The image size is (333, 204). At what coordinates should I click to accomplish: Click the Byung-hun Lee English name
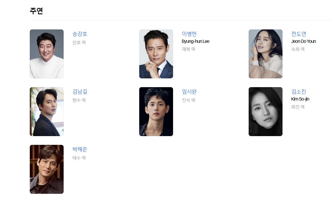point(196,41)
